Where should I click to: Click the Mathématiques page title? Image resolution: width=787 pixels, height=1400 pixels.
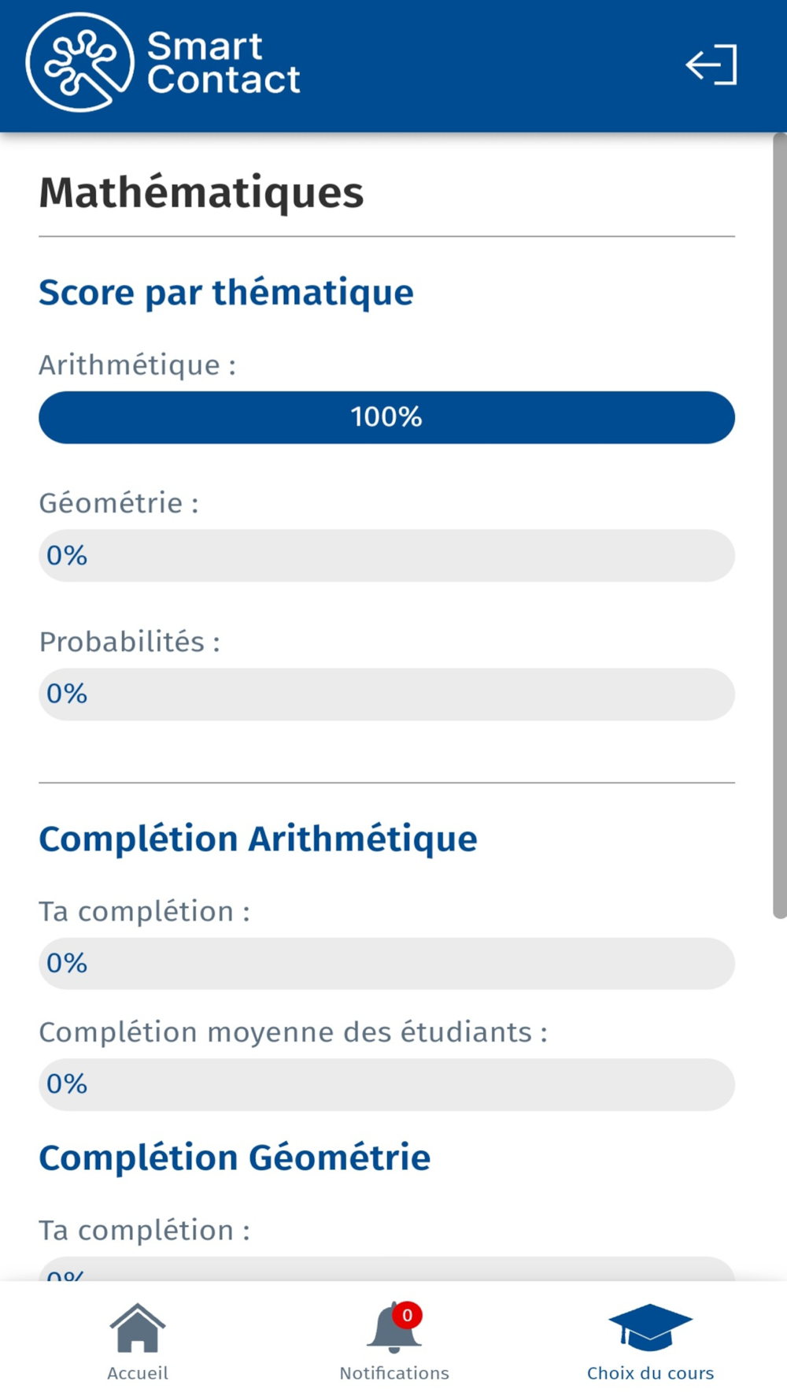(x=201, y=193)
